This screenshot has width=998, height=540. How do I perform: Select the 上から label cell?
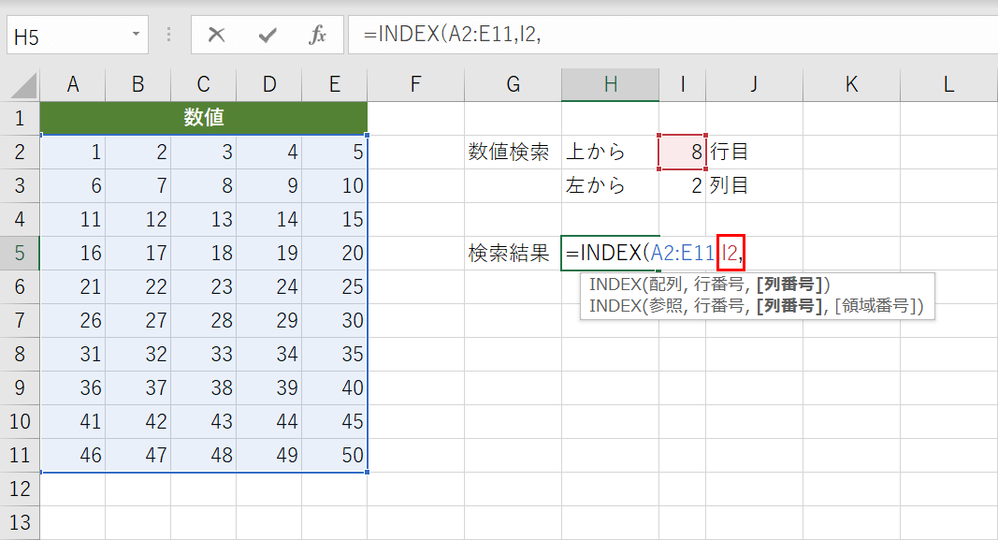tap(610, 151)
